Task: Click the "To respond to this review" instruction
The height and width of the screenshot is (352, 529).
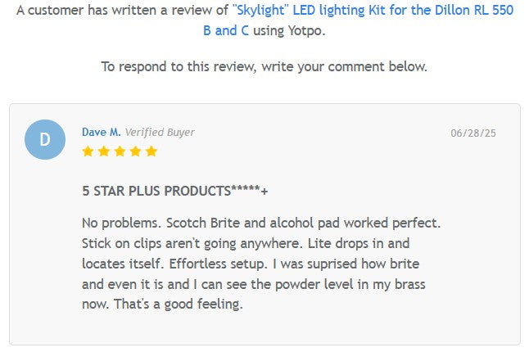Action: tap(264, 66)
